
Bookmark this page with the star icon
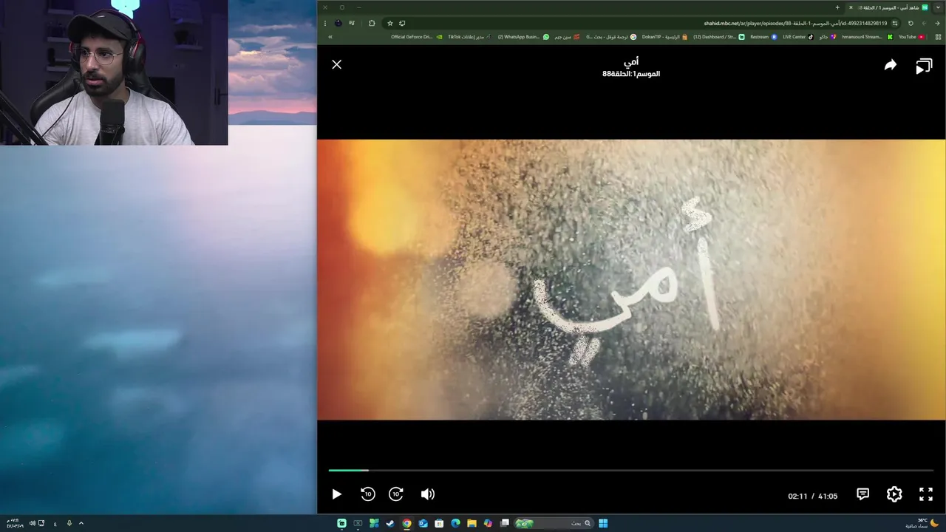(390, 23)
